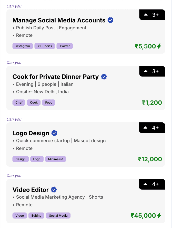Select the Twitter tag
The width and height of the screenshot is (172, 228).
pos(65,46)
